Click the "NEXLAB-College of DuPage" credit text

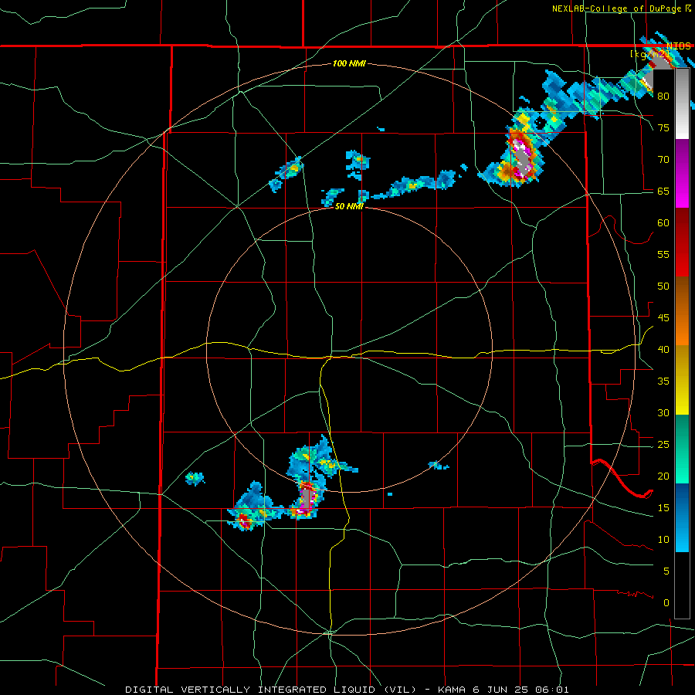point(616,8)
